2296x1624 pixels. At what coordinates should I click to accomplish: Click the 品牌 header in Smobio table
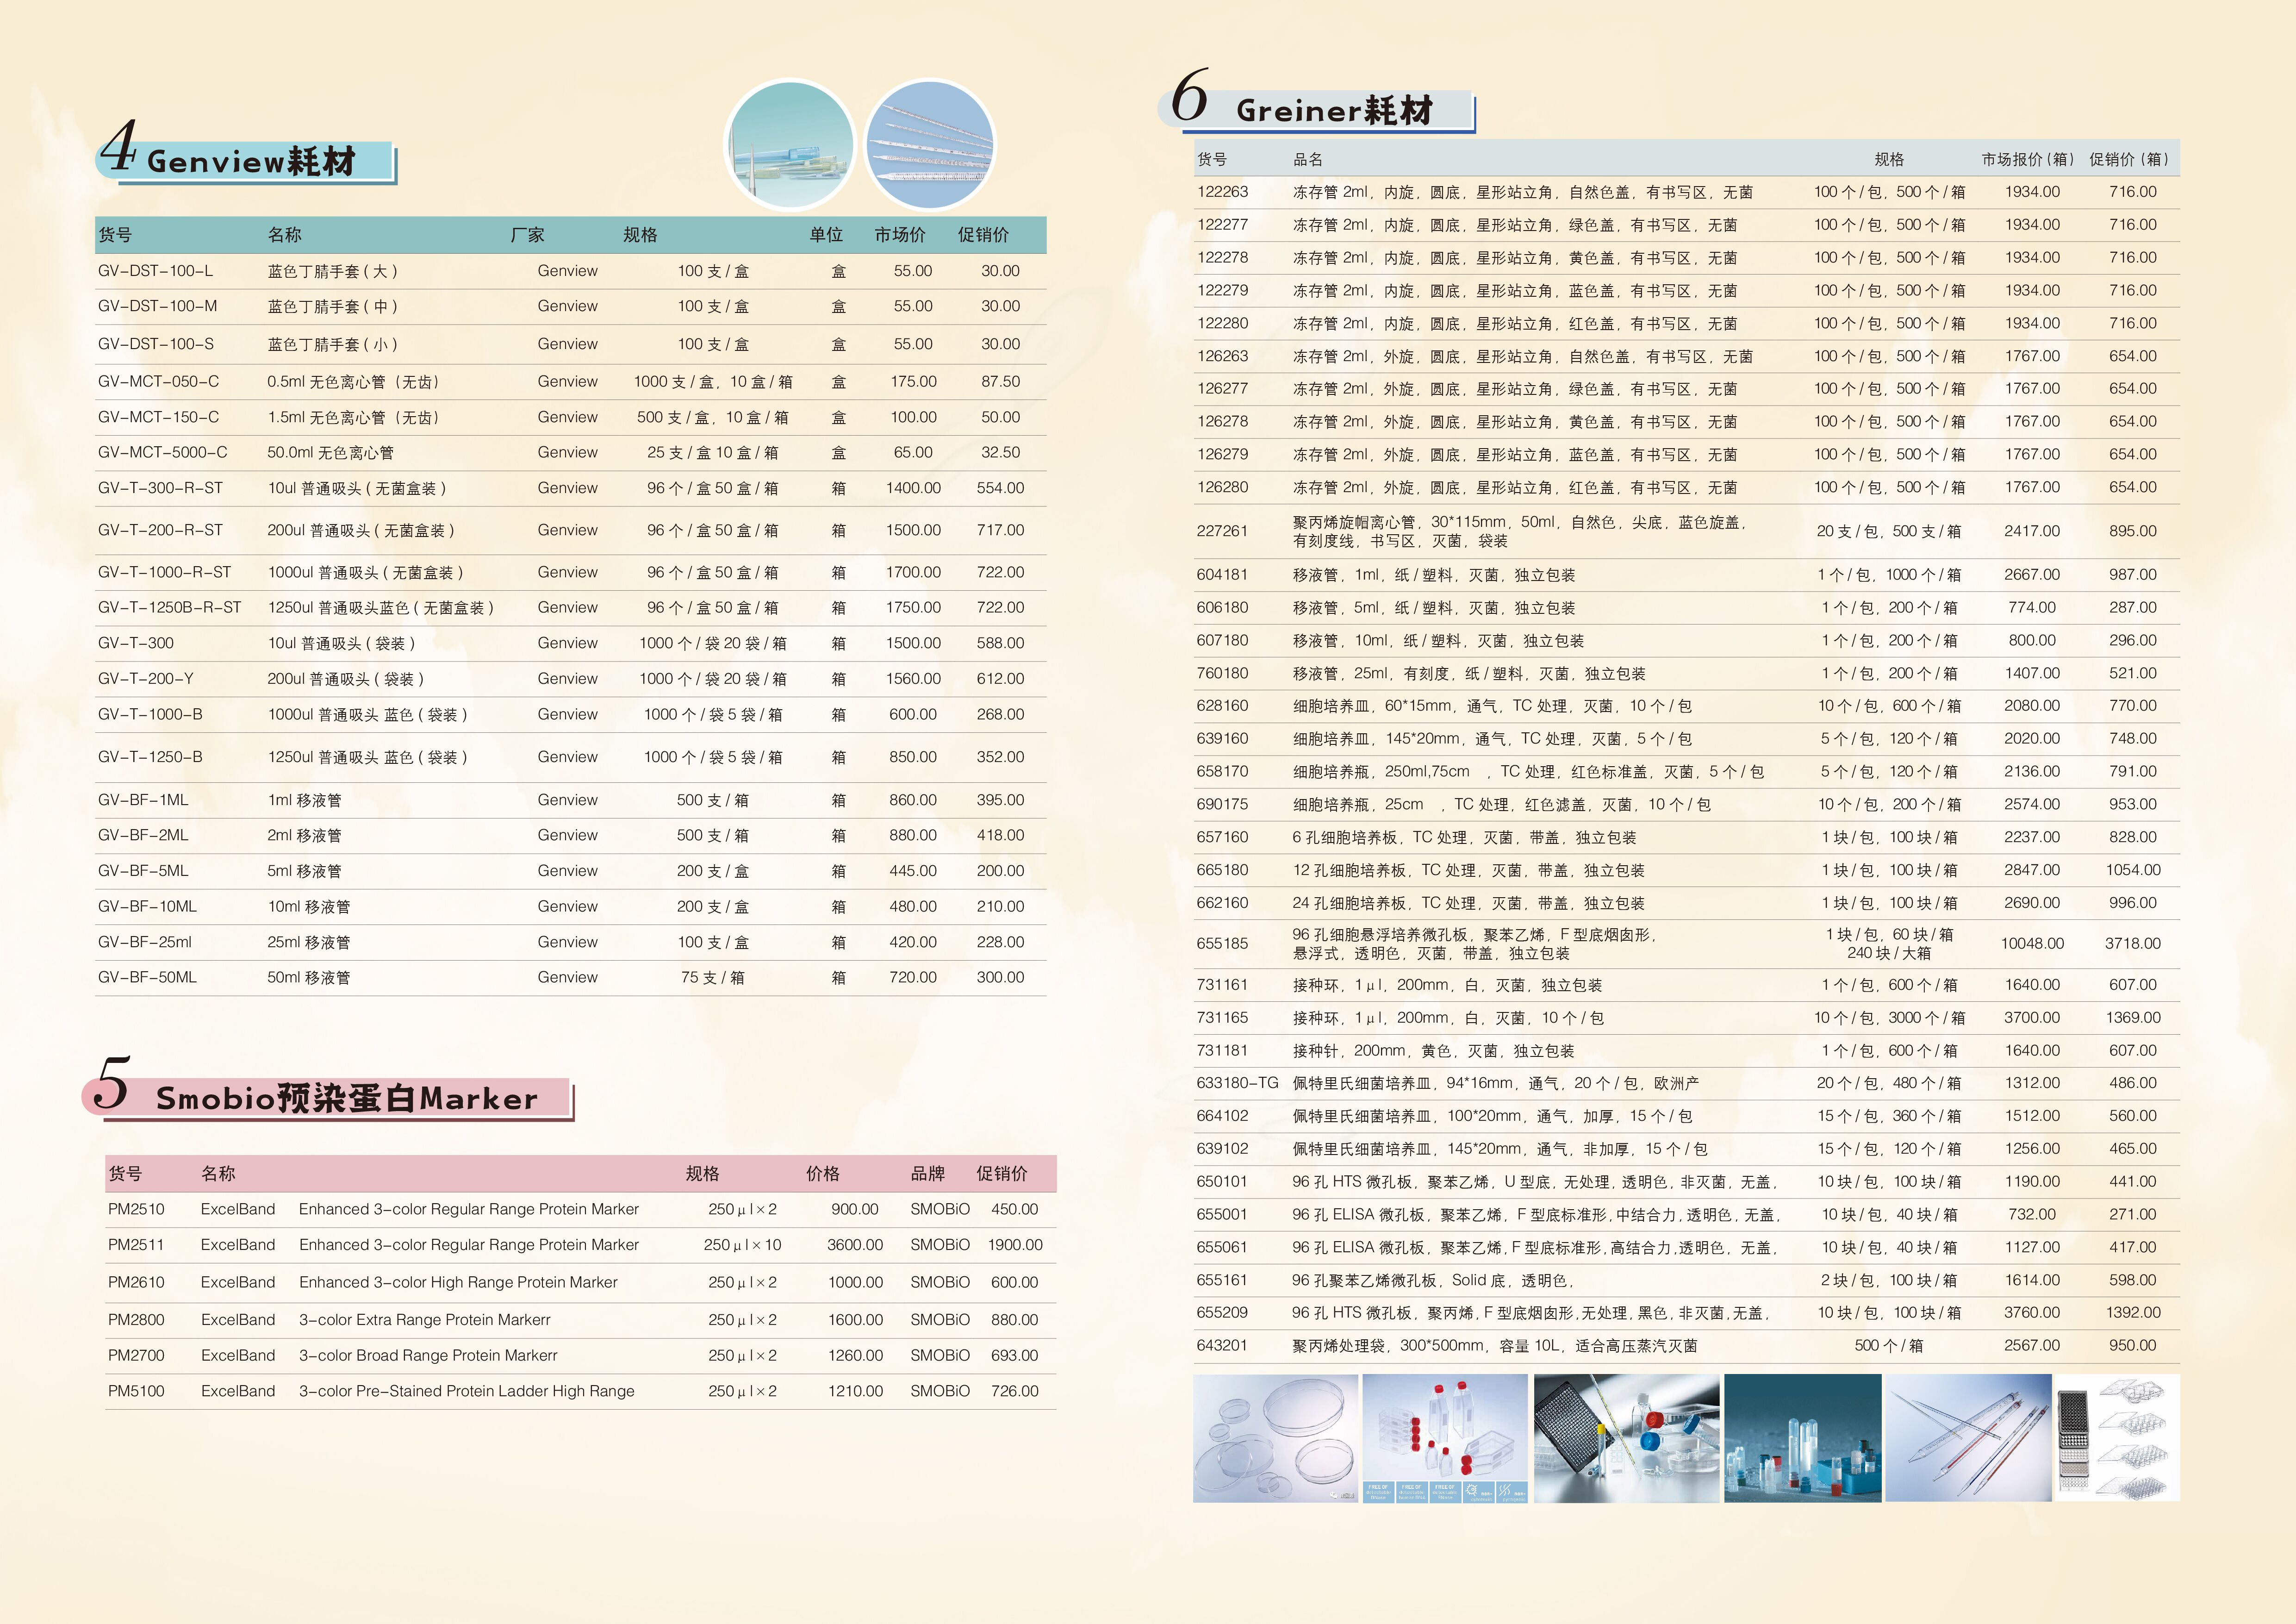927,1174
